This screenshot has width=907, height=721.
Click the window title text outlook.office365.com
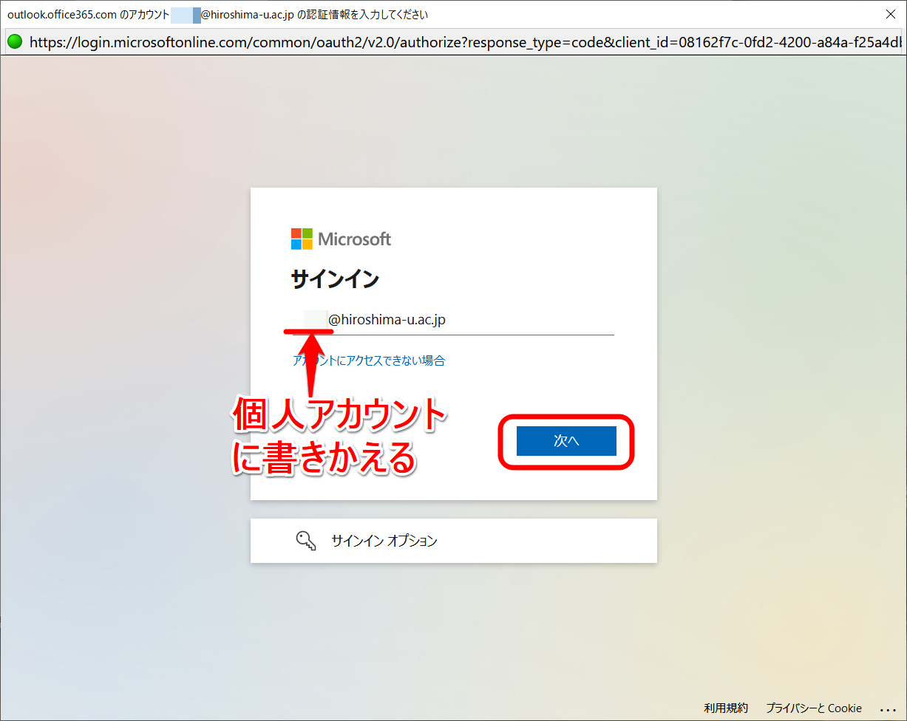62,15
